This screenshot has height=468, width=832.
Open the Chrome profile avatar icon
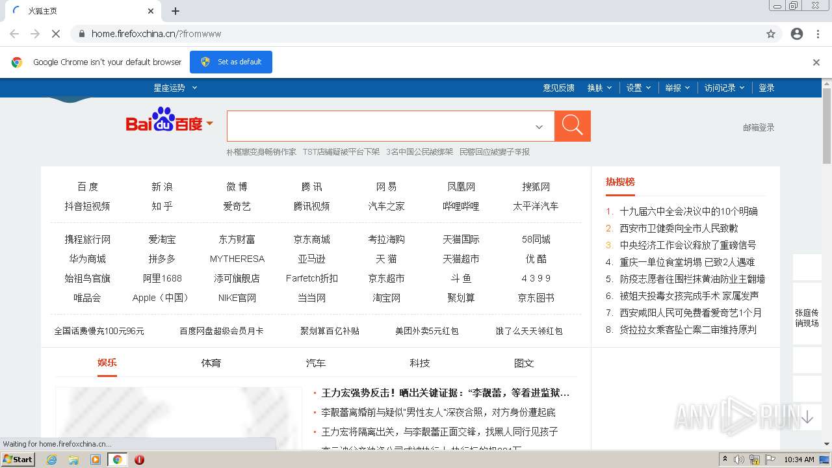pyautogui.click(x=797, y=34)
